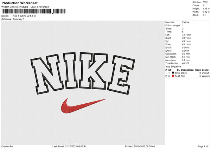Click the design name 'nike 1 outline v2 5,8 in'
Viewport: 211px width, 149px height.
pos(24,16)
